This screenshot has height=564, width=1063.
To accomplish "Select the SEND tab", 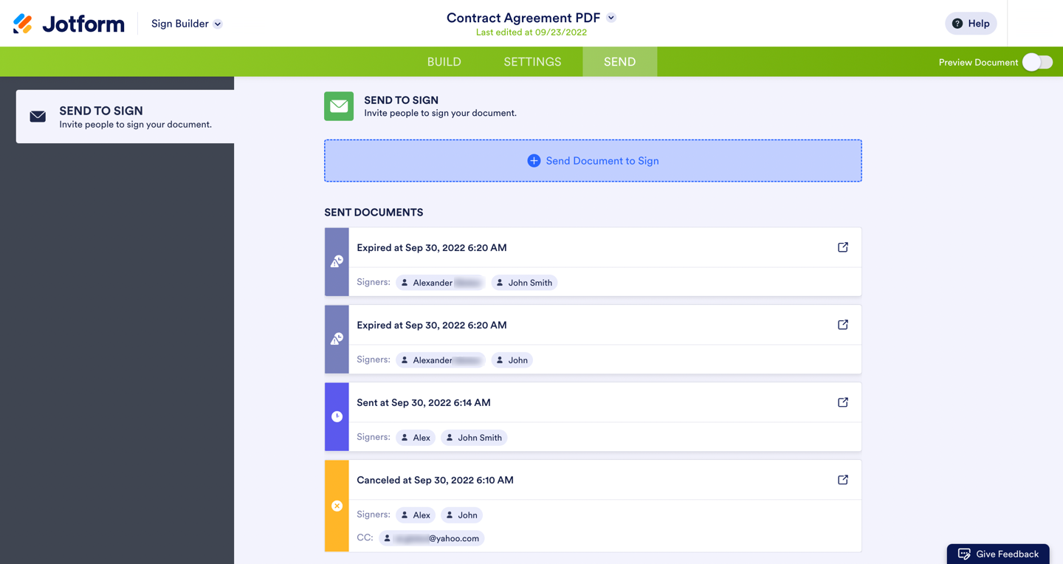I will [619, 62].
